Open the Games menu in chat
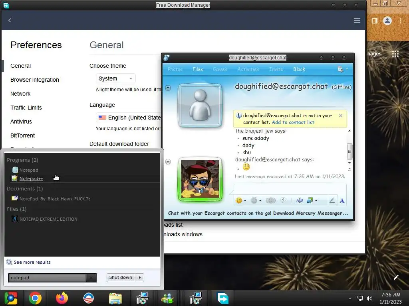The height and width of the screenshot is (306, 409). [x=220, y=69]
